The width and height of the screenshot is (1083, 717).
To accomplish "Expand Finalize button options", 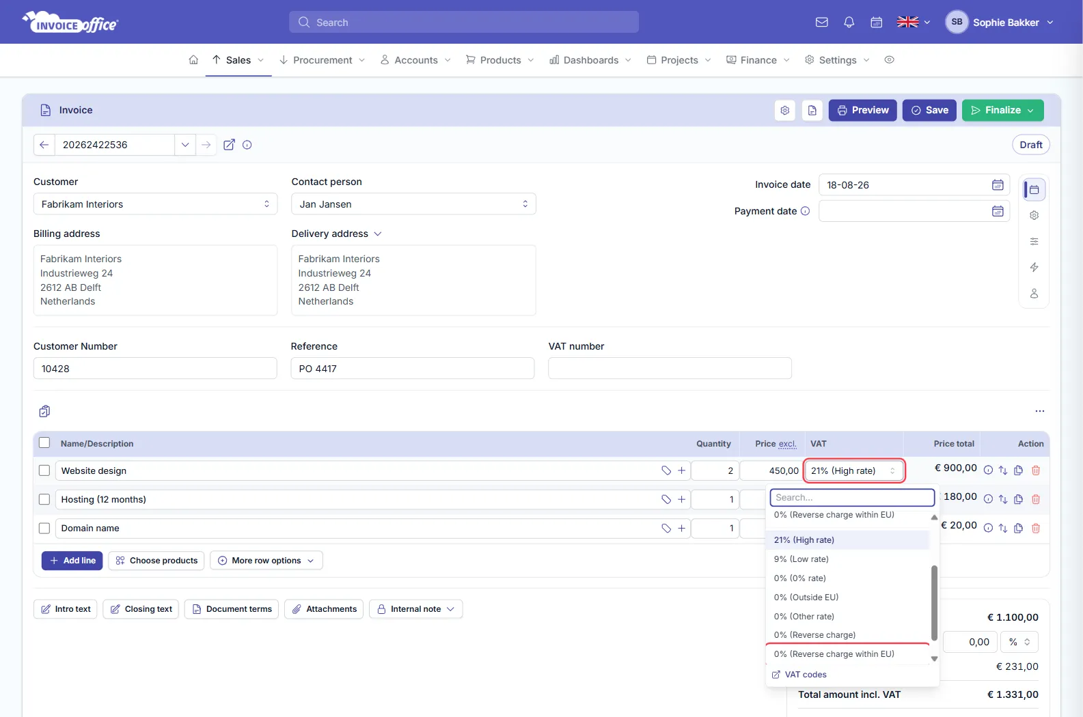I will pos(1030,110).
